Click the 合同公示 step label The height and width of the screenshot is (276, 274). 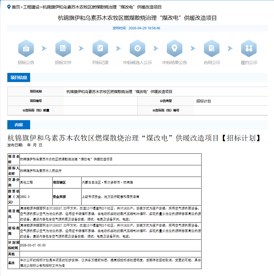click(212, 63)
